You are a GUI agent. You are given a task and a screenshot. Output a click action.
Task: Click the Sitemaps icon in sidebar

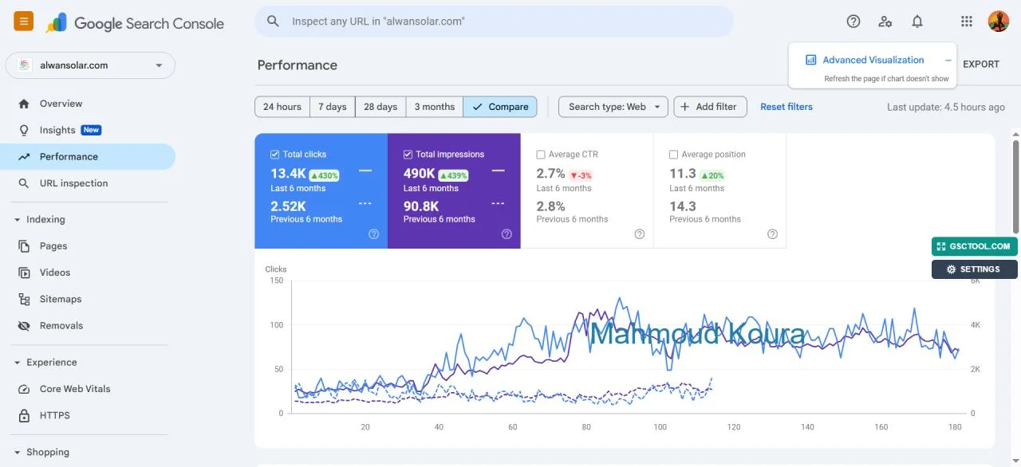click(x=24, y=299)
